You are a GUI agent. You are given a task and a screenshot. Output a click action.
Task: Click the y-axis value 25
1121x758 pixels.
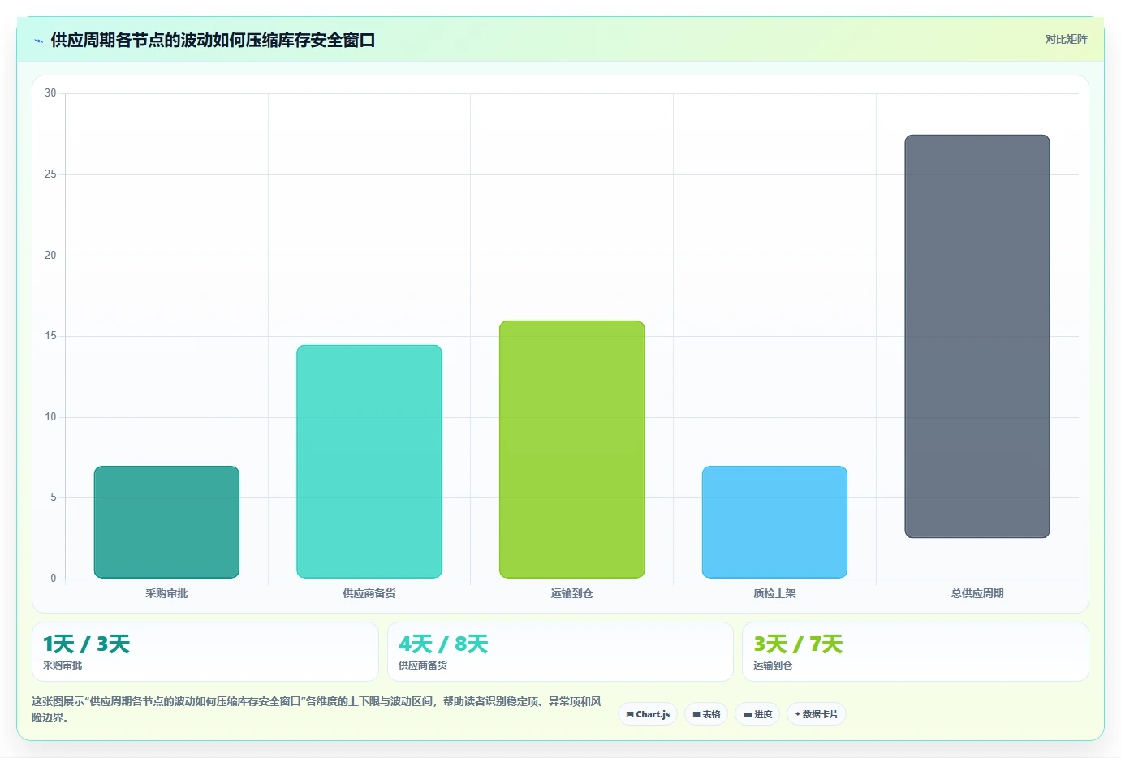[50, 174]
